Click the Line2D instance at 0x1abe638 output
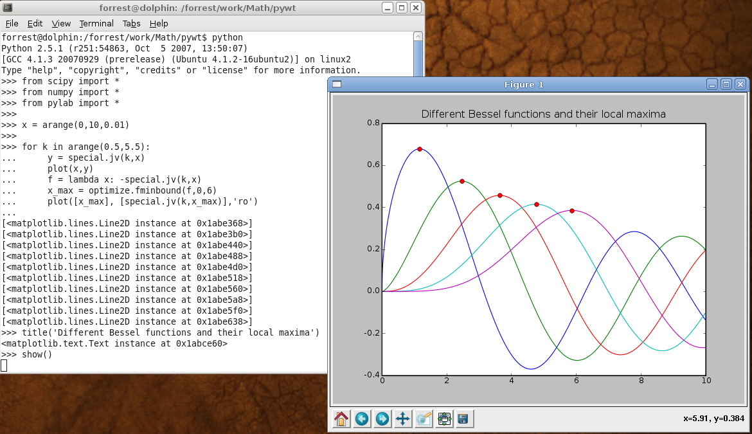This screenshot has width=752, height=434. coord(127,321)
